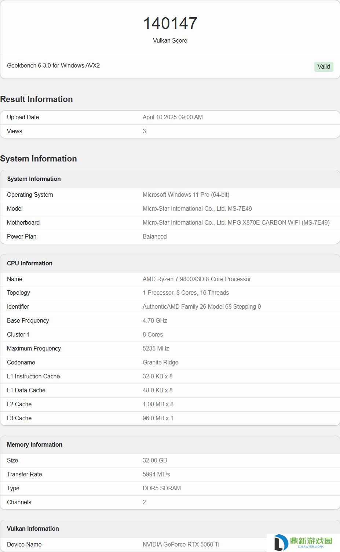Click the Codename label
The height and width of the screenshot is (552, 340).
point(21,362)
